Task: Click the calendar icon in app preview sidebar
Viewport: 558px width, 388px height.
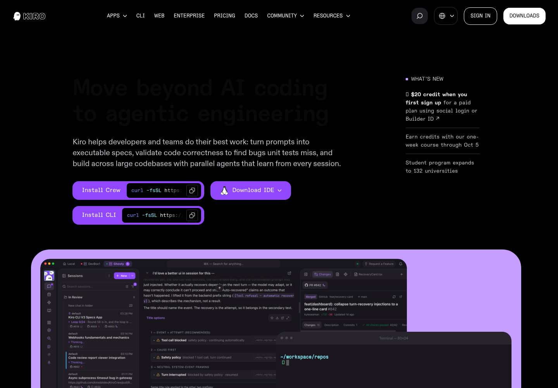Action: pyautogui.click(x=49, y=294)
